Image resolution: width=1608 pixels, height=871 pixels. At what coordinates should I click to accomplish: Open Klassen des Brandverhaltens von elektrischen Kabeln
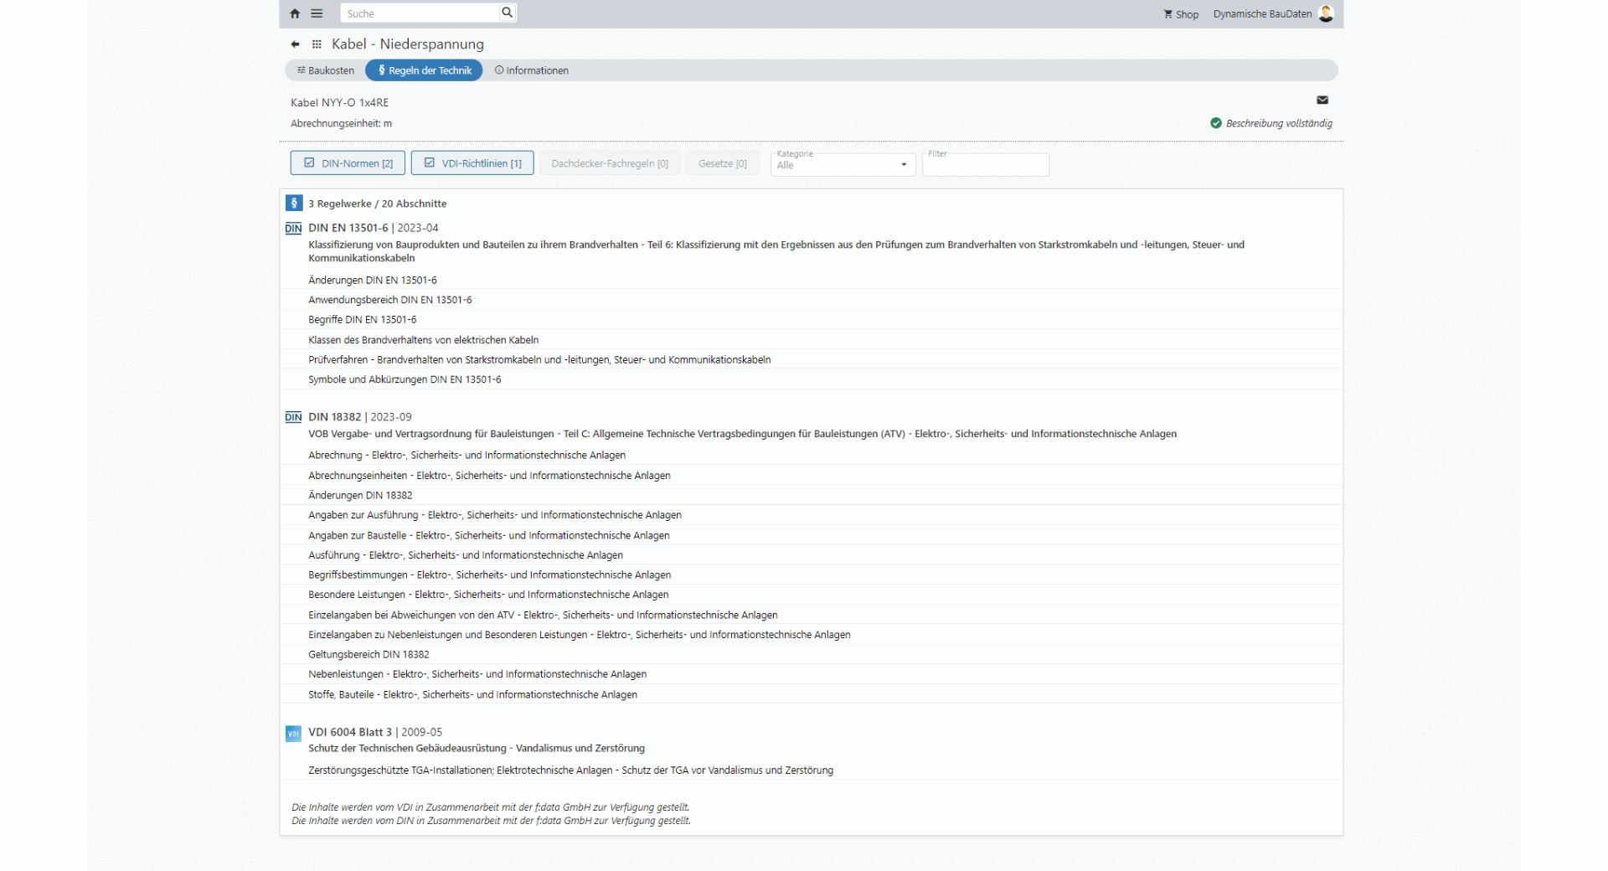point(423,340)
